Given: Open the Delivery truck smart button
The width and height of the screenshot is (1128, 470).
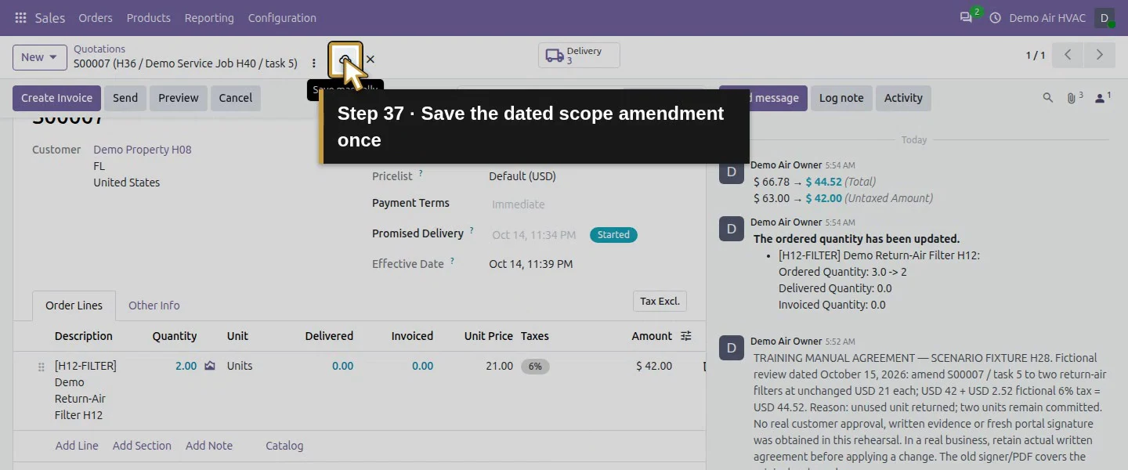Looking at the screenshot, I should 579,56.
